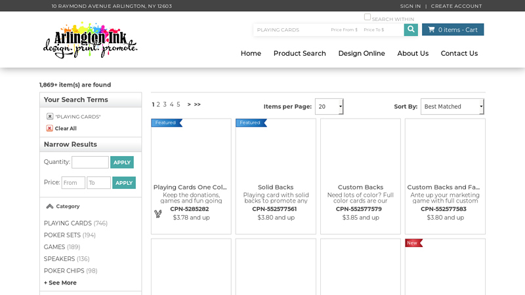This screenshot has width=525, height=295.
Task: Click the Price From filter field
Action: [73, 183]
